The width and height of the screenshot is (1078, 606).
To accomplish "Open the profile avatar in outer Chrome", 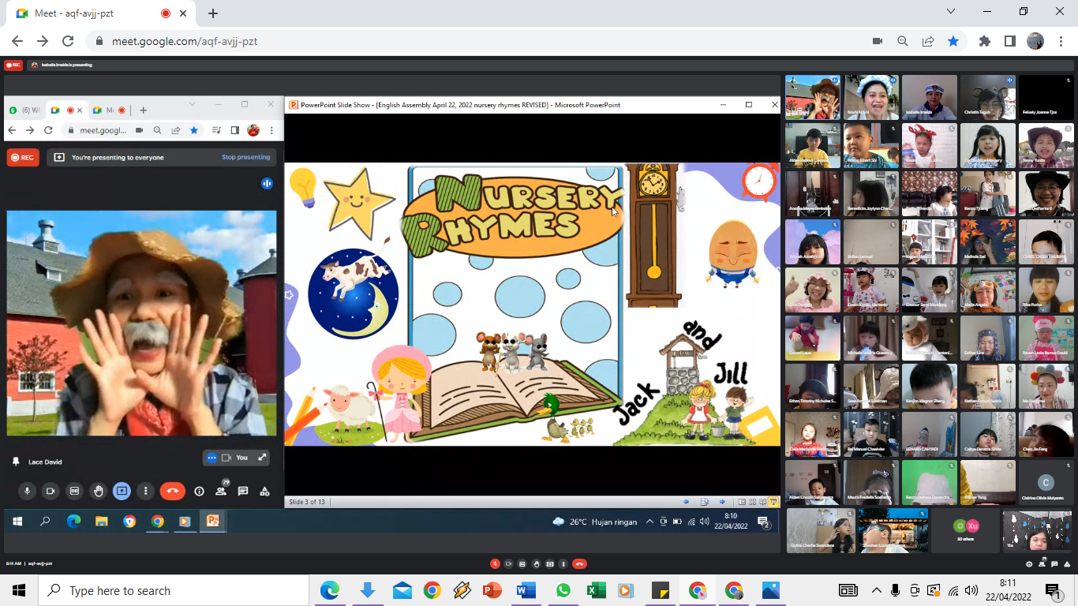I will point(1035,41).
